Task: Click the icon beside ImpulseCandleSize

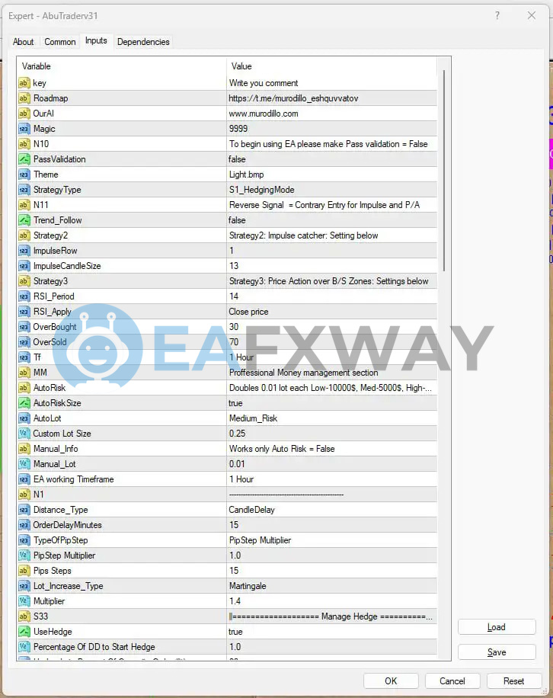Action: tap(24, 266)
